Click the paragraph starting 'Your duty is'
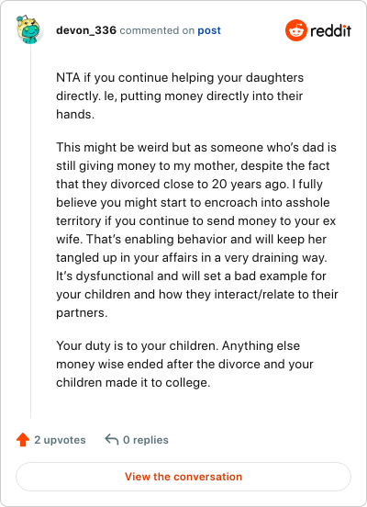This screenshot has width=367, height=507. point(184,364)
